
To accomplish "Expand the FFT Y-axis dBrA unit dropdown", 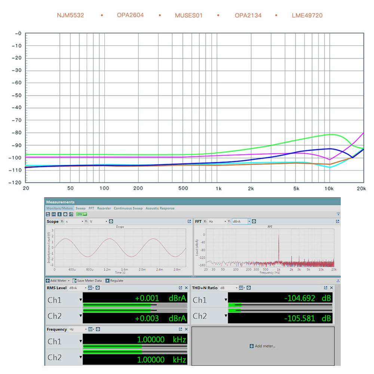I will [249, 221].
